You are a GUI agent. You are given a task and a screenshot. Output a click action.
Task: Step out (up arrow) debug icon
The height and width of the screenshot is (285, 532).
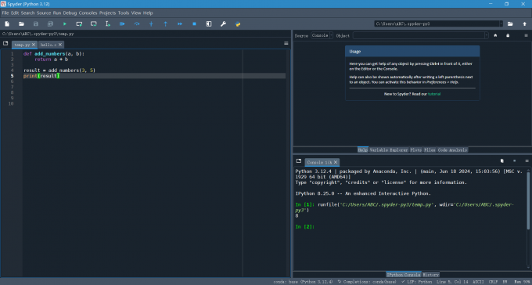(166, 23)
